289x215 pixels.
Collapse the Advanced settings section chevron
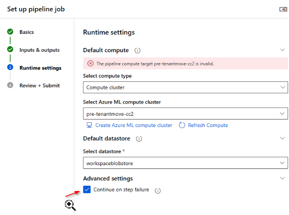click(x=282, y=178)
